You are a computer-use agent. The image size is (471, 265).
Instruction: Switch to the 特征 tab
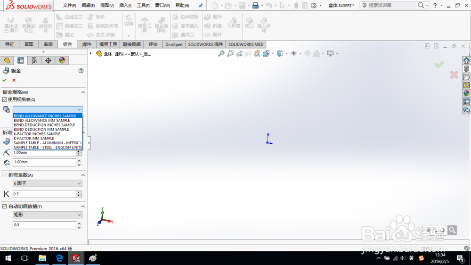coord(9,44)
